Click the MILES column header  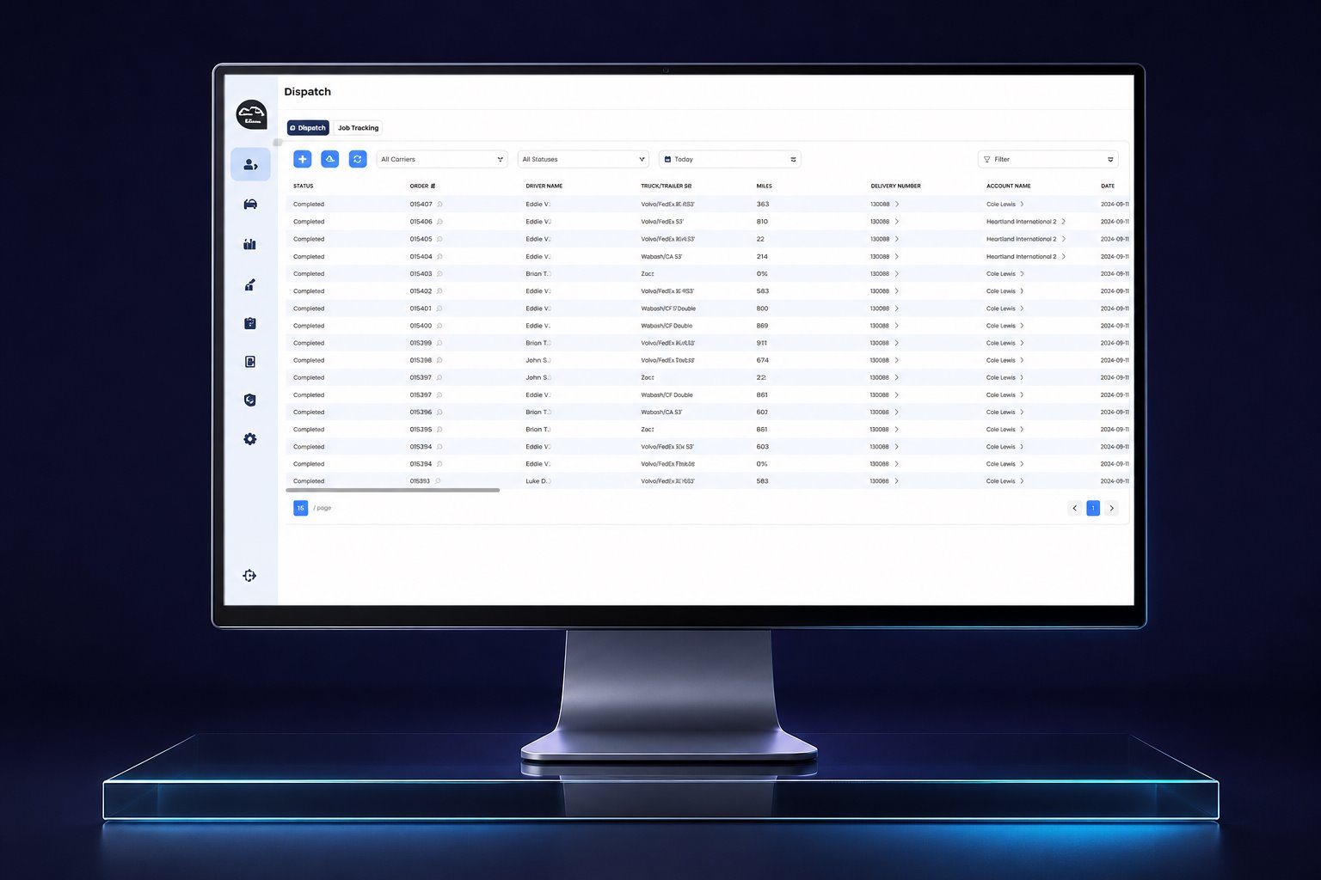click(765, 186)
